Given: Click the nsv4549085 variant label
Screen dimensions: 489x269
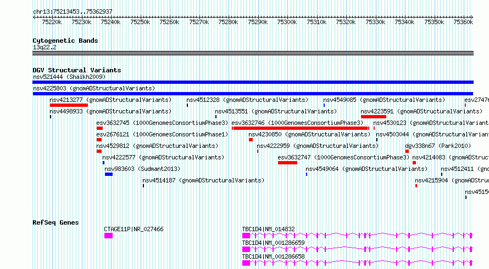Looking at the screenshot, I should 384,100.
